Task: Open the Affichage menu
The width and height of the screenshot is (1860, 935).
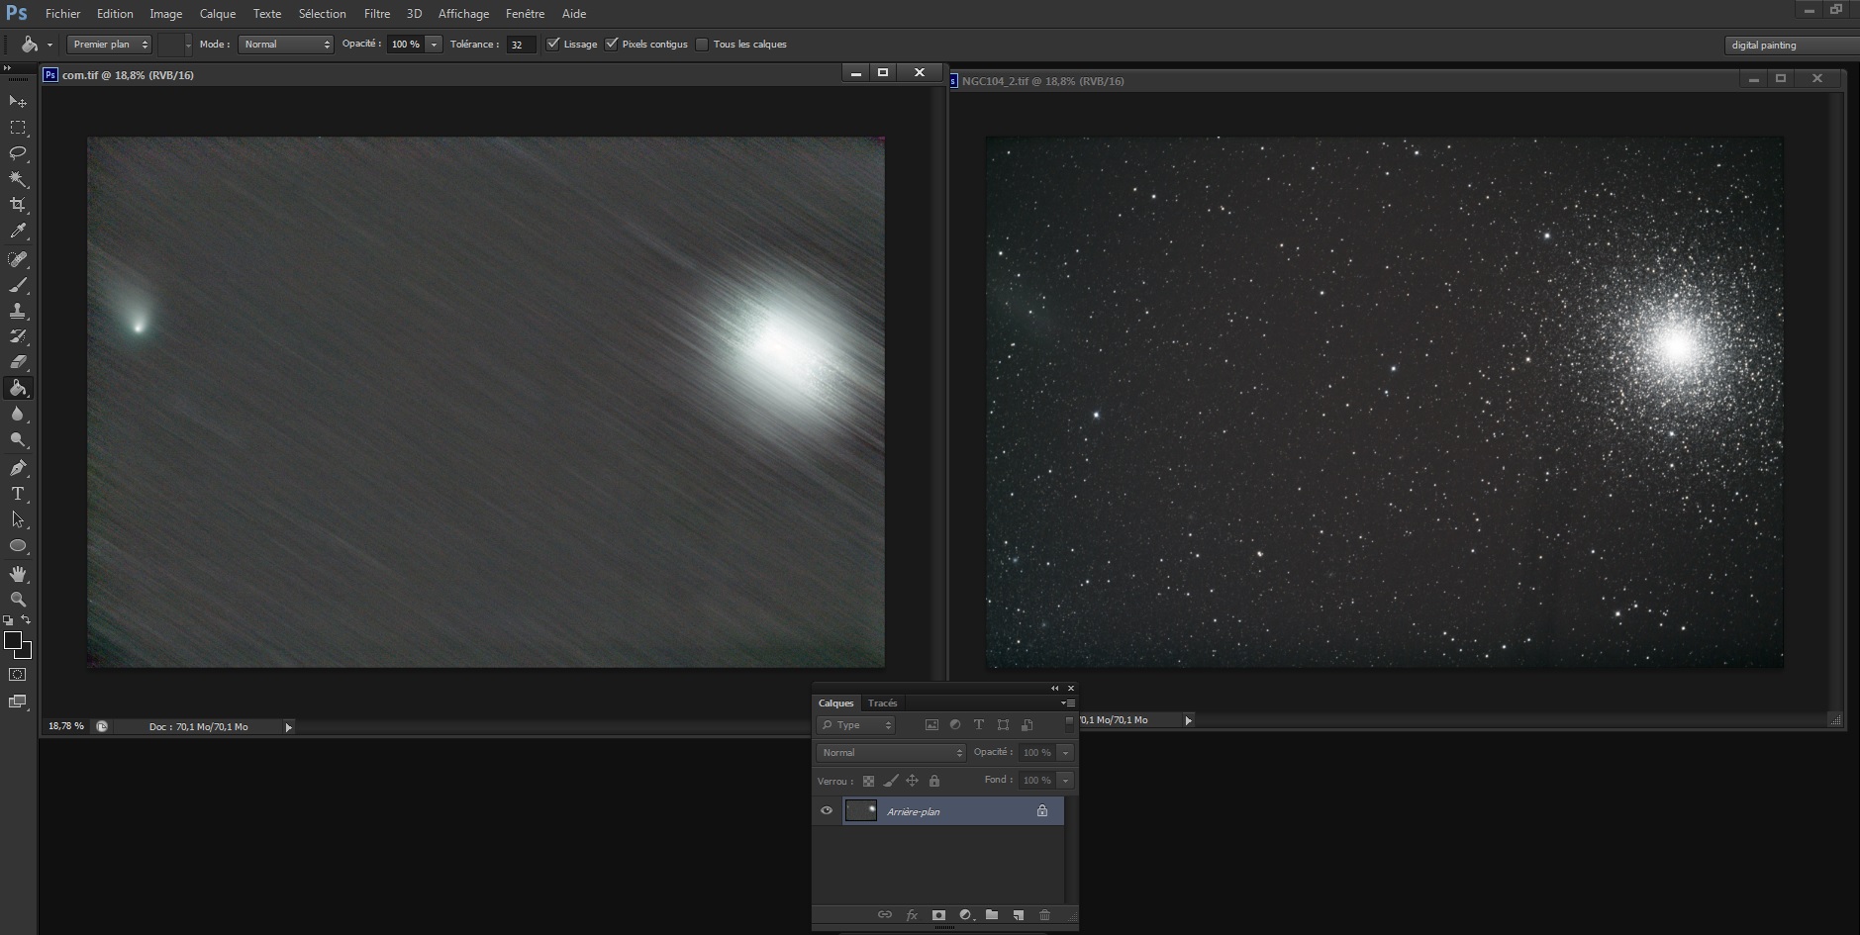Action: click(x=463, y=14)
